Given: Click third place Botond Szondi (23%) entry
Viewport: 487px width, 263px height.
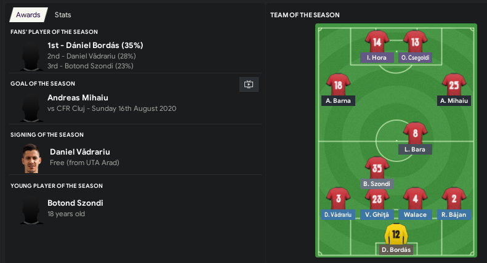Looking at the screenshot, I should pyautogui.click(x=91, y=66).
